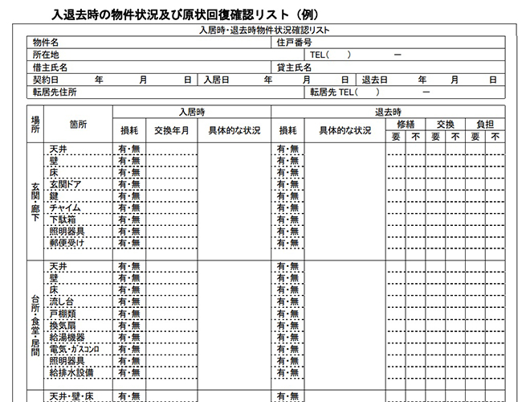Click the 所在地 field label

[46, 55]
